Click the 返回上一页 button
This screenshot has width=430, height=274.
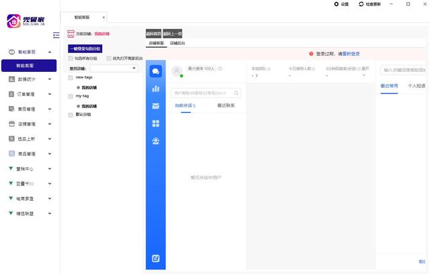coord(173,34)
